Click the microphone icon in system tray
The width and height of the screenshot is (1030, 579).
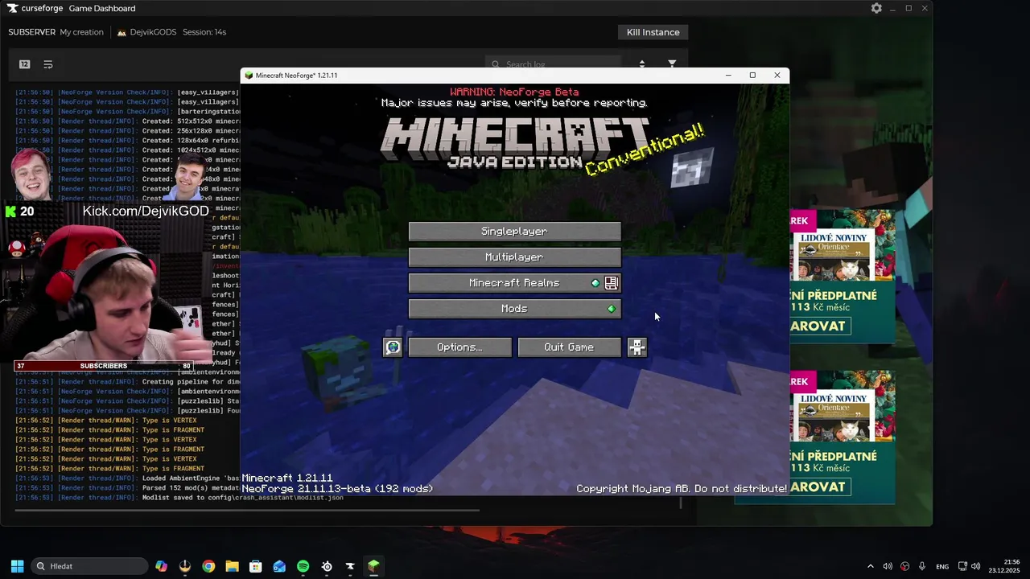[x=922, y=566]
